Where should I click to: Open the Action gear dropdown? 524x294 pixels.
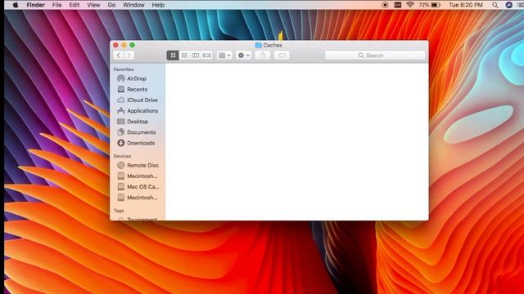tap(243, 56)
